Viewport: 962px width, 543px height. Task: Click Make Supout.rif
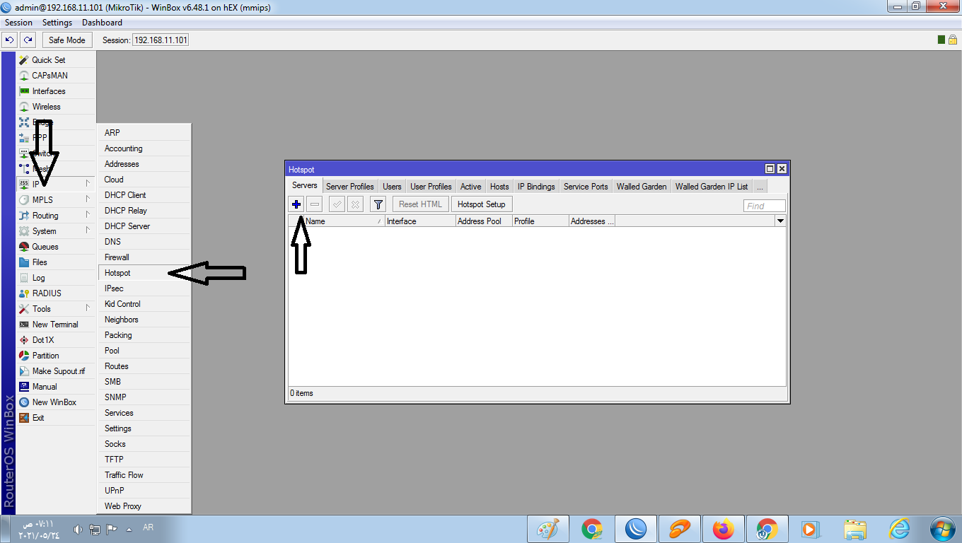[56, 371]
